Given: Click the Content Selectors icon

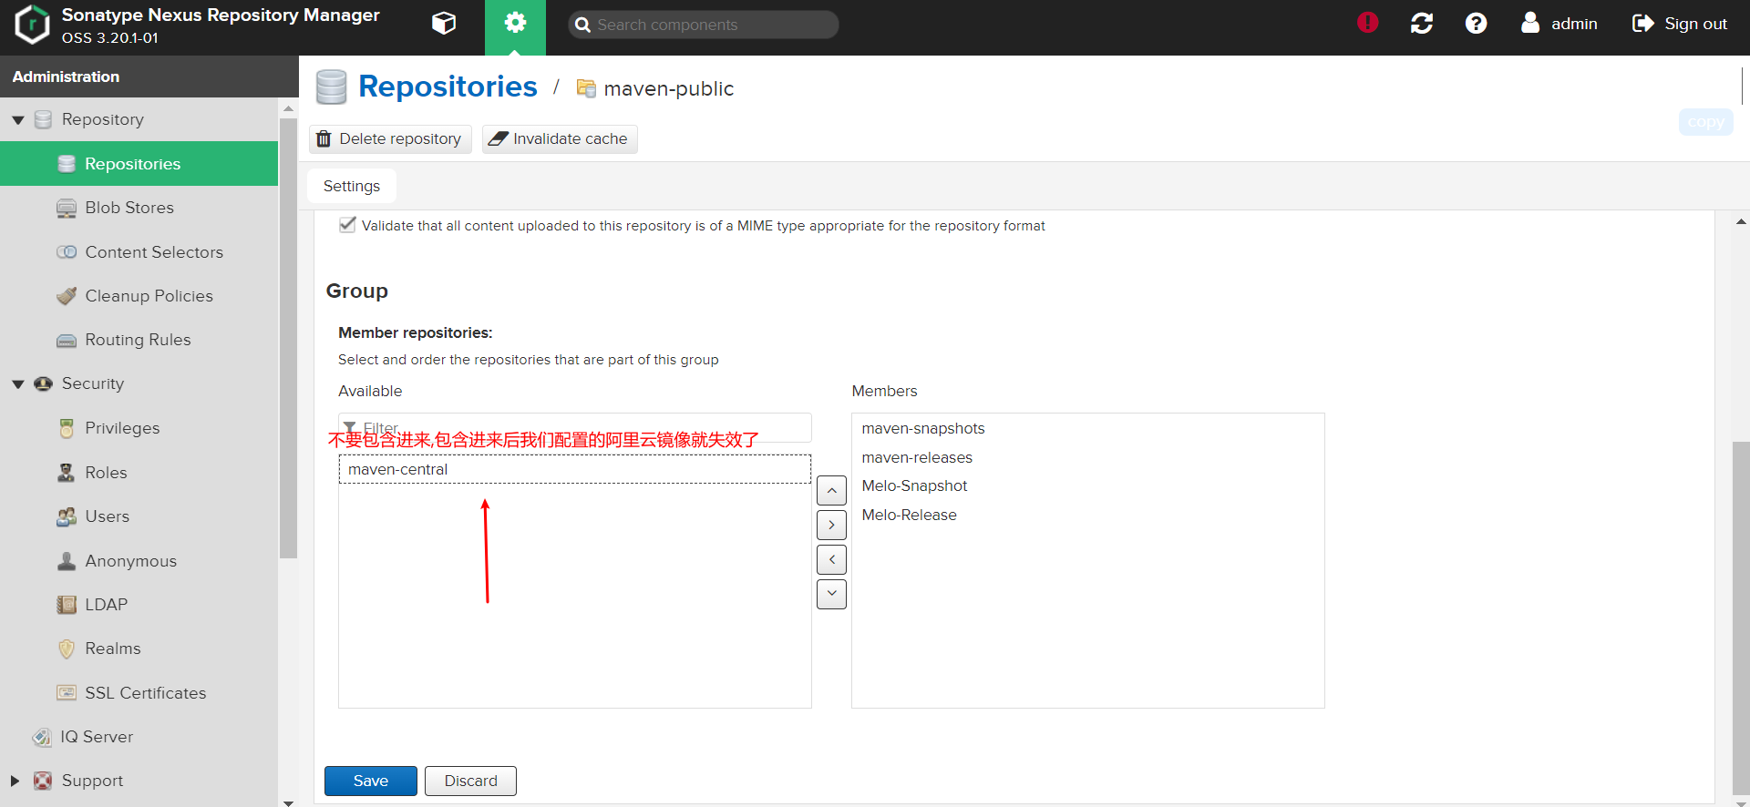Looking at the screenshot, I should click(67, 252).
